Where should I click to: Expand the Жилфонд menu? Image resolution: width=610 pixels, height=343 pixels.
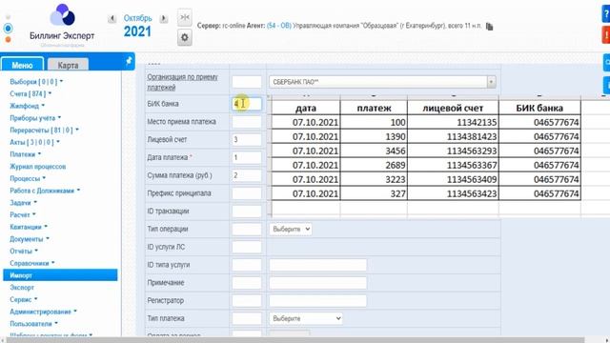pyautogui.click(x=28, y=106)
